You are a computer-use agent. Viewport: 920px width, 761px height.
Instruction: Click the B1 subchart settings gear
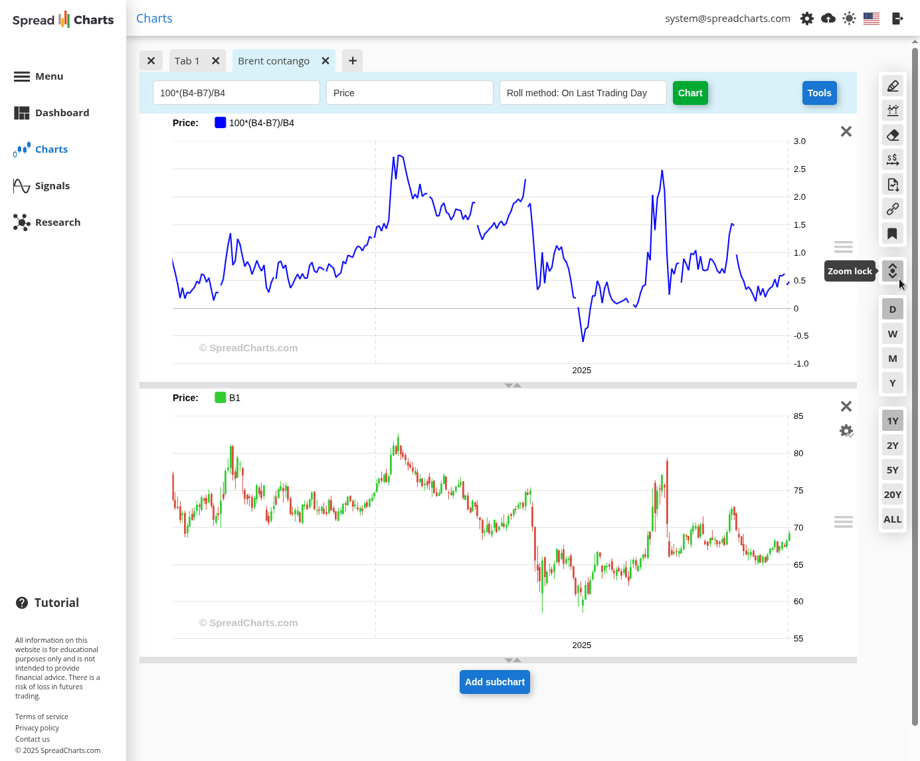846,431
